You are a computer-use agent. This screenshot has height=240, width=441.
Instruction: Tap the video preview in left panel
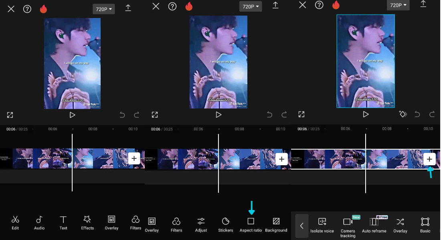pyautogui.click(x=72, y=64)
